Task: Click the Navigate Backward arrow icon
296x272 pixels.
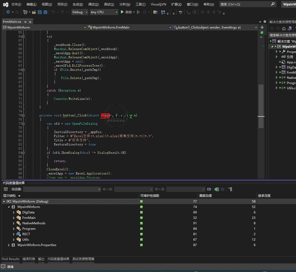Action: [x=8, y=12]
